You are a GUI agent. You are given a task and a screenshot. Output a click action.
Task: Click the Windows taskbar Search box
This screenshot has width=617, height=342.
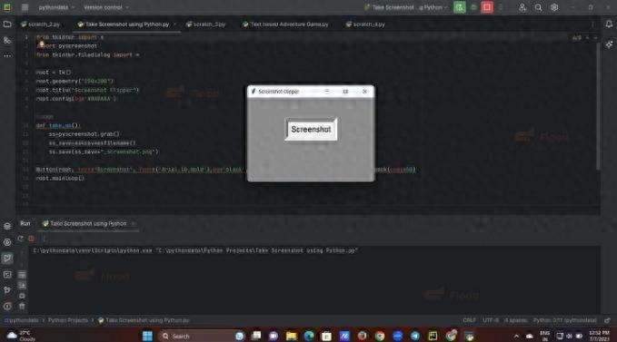coord(202,337)
